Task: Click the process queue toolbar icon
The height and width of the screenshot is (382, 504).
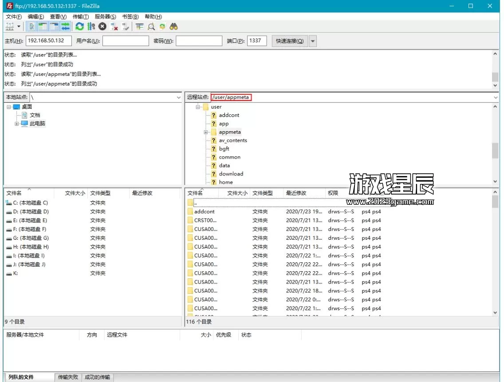Action: coord(91,27)
